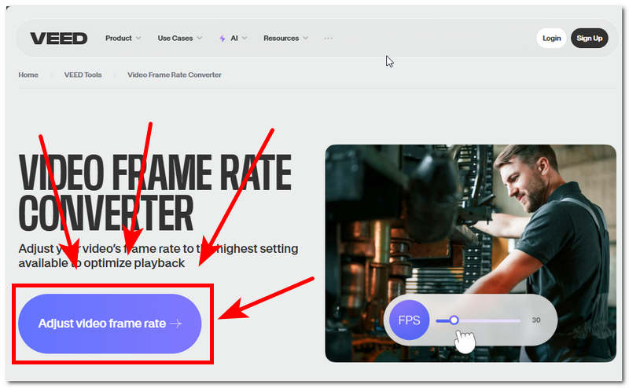The width and height of the screenshot is (629, 388).
Task: Expand the Use Cases dropdown arrow
Action: coord(199,38)
